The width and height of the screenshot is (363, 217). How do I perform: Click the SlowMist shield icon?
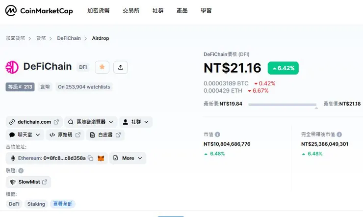pyautogui.click(x=13, y=182)
